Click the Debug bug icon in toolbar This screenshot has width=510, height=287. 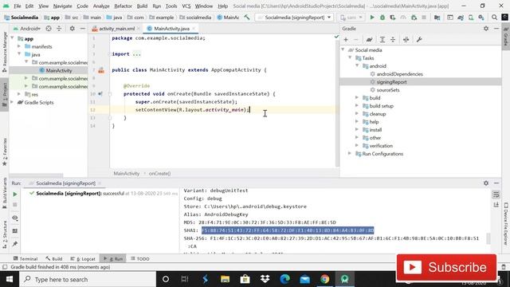point(382,18)
